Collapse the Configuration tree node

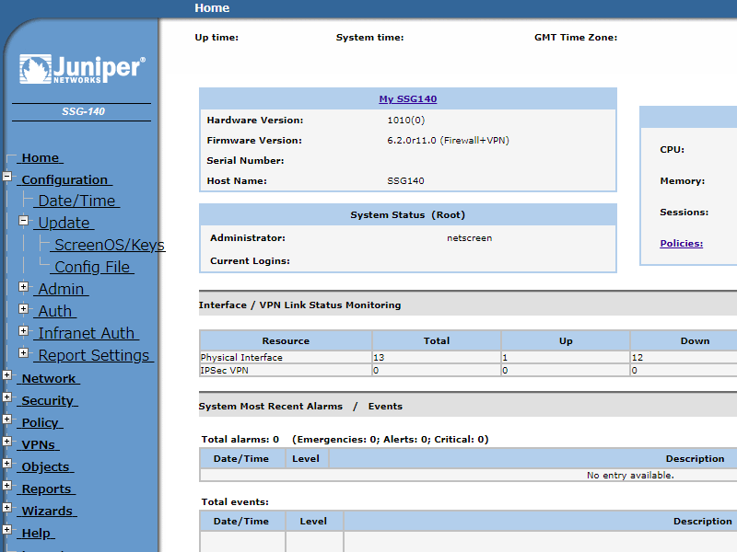coord(7,177)
